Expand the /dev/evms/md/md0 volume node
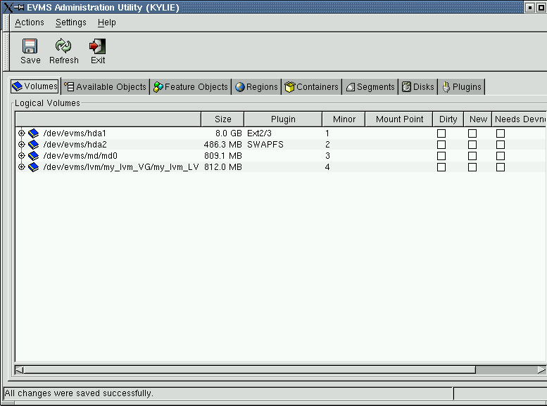547x406 pixels. pyautogui.click(x=21, y=156)
